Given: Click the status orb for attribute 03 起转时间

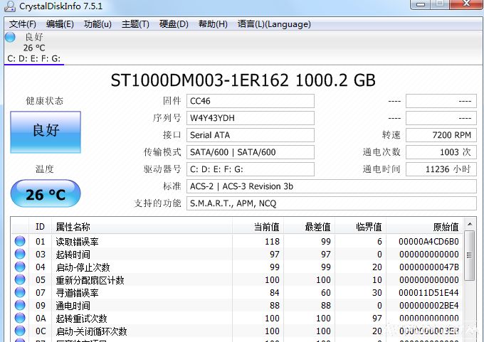Looking at the screenshot, I should pos(20,255).
